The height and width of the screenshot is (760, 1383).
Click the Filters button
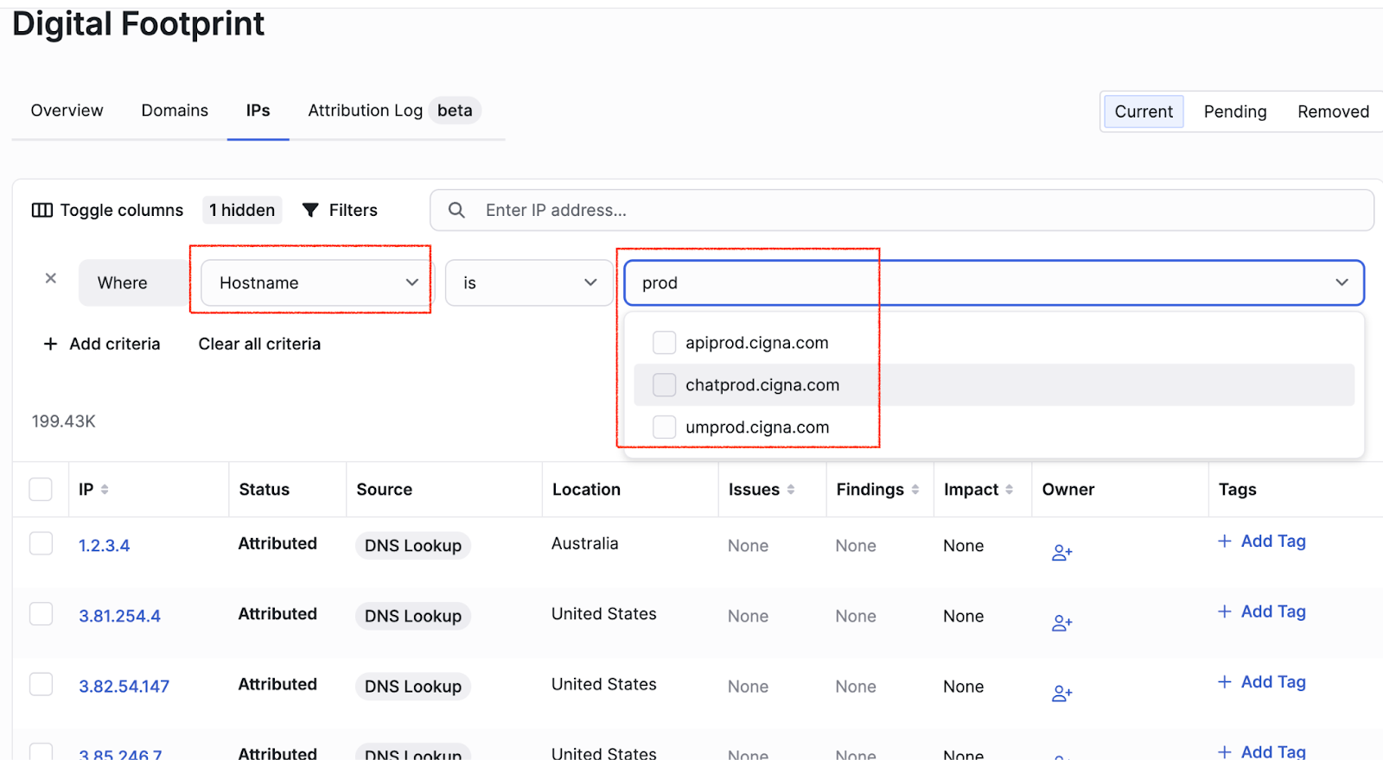(x=340, y=210)
